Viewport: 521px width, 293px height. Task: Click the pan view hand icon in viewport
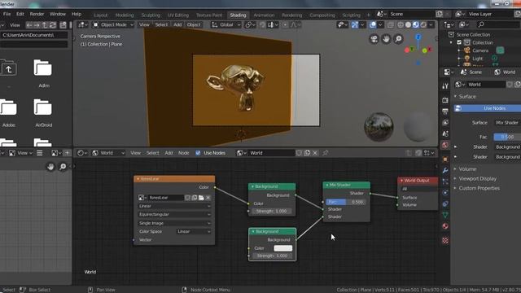(x=386, y=39)
